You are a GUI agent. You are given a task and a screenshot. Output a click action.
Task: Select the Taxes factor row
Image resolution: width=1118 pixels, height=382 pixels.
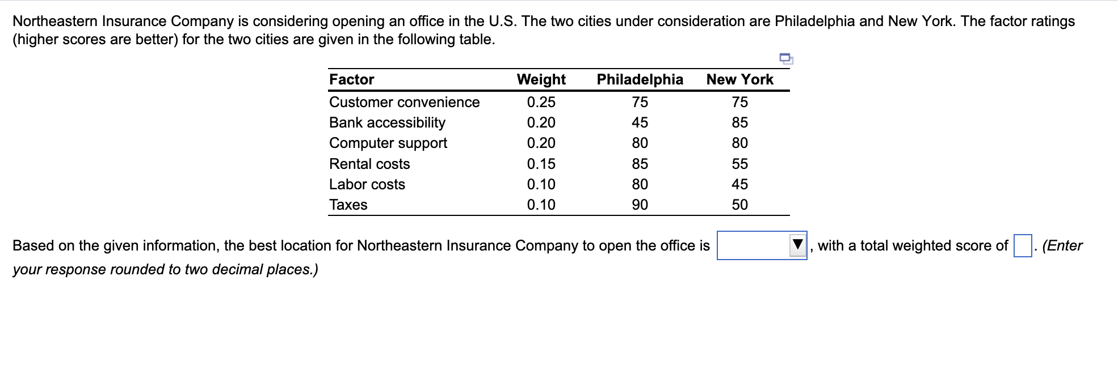(348, 205)
